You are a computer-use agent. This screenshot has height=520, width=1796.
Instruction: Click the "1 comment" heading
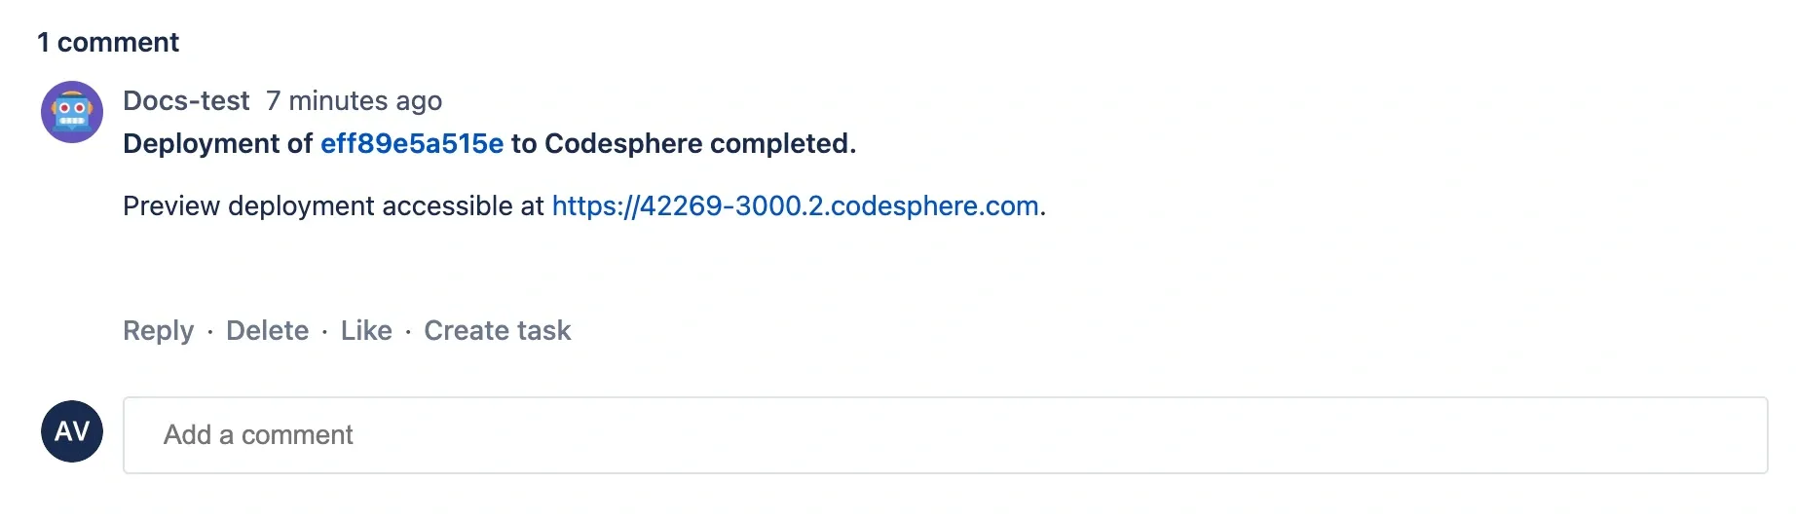point(108,43)
